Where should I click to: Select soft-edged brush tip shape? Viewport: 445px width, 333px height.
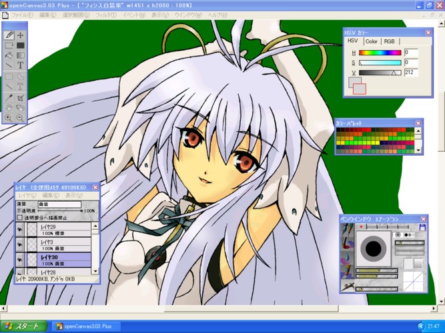pyautogui.click(x=398, y=234)
